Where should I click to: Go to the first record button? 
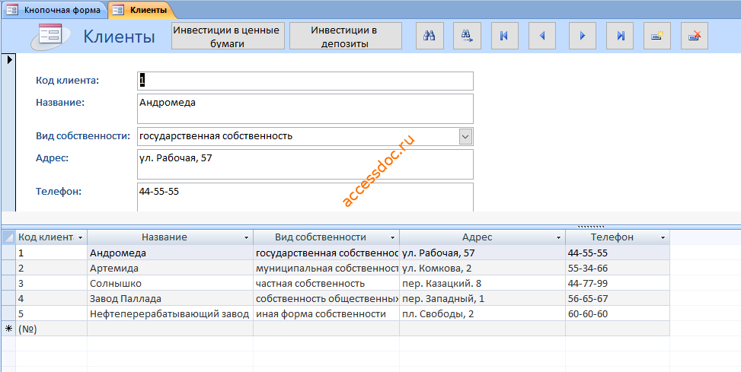(503, 36)
